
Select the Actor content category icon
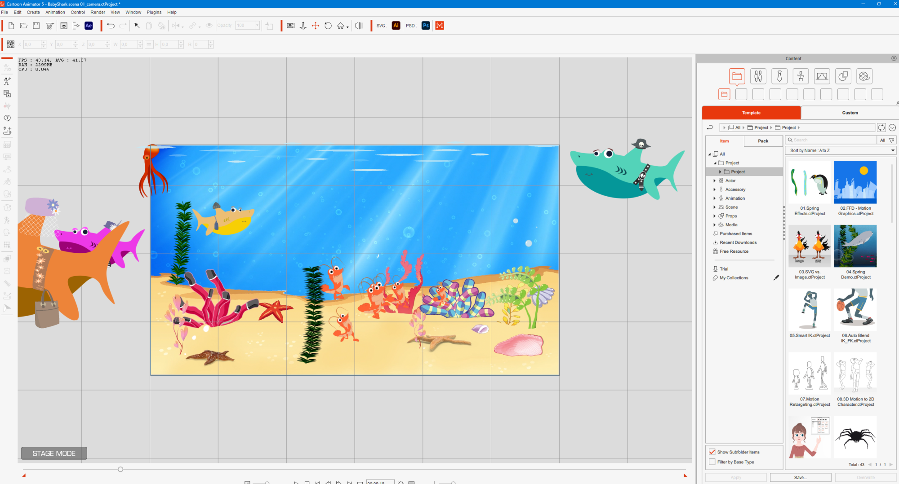pos(758,76)
